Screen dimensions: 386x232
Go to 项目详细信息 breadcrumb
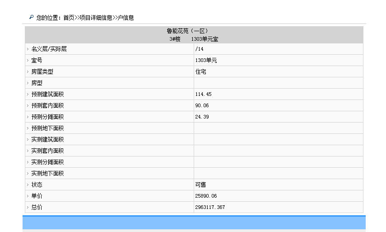(96, 18)
